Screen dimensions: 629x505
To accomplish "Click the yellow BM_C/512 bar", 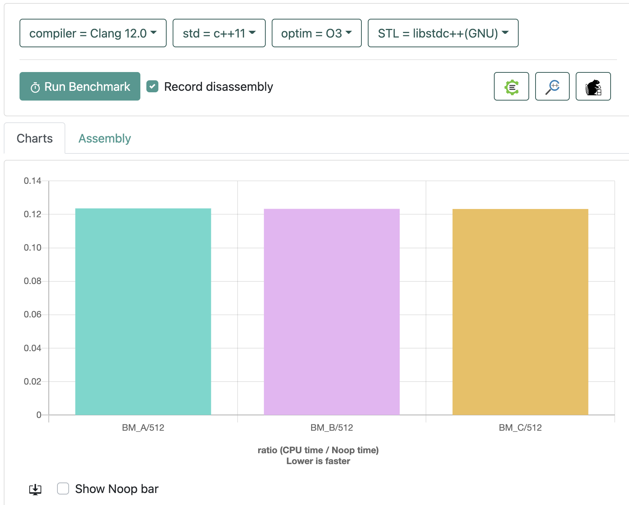I will (520, 312).
